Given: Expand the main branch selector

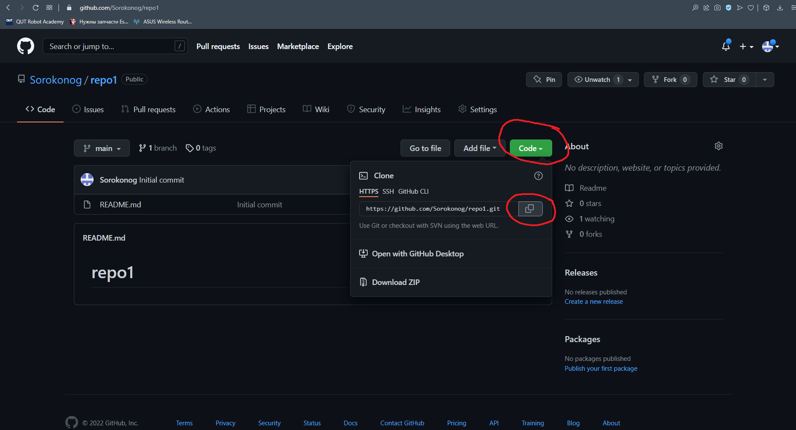Looking at the screenshot, I should (102, 148).
